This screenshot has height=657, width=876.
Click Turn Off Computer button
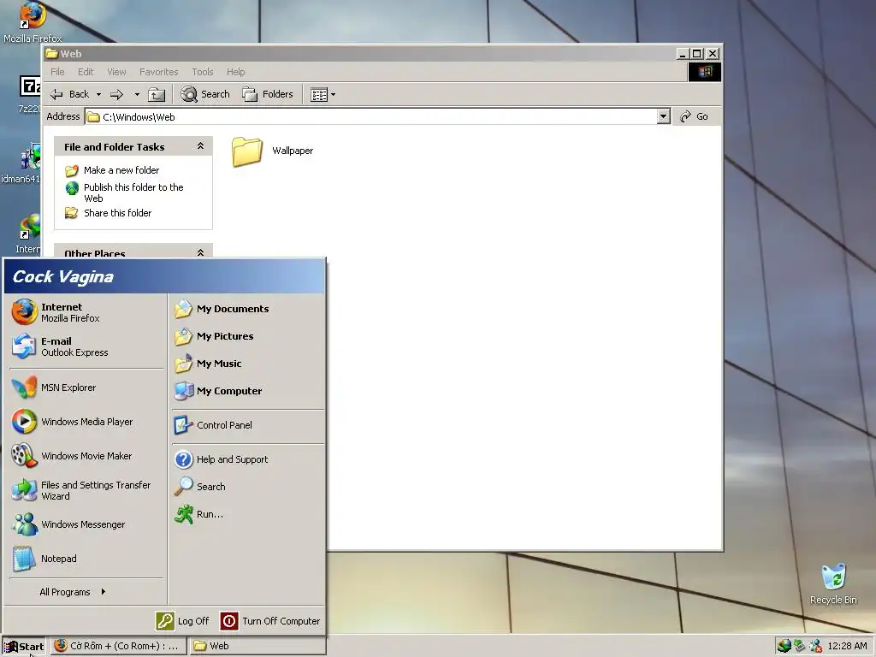click(270, 621)
